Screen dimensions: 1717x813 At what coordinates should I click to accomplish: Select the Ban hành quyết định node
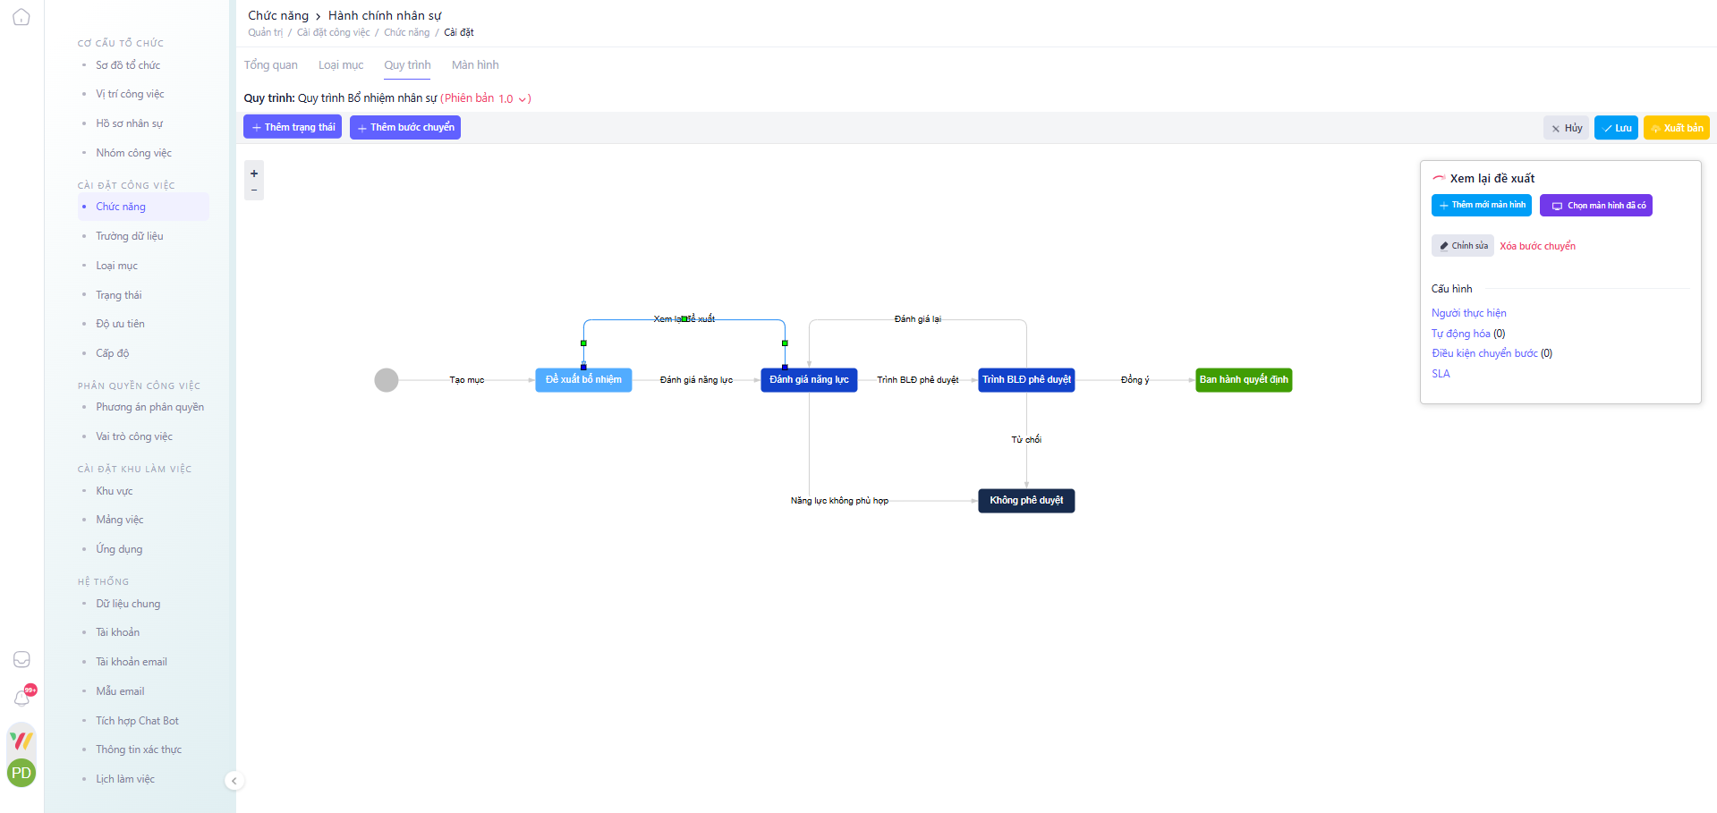(1243, 380)
